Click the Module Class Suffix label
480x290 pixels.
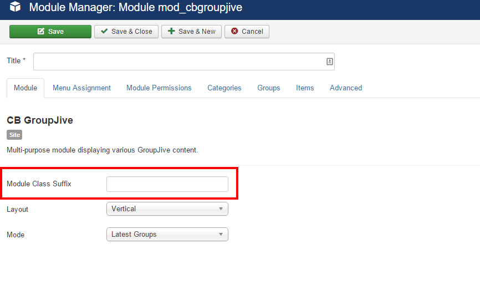39,184
